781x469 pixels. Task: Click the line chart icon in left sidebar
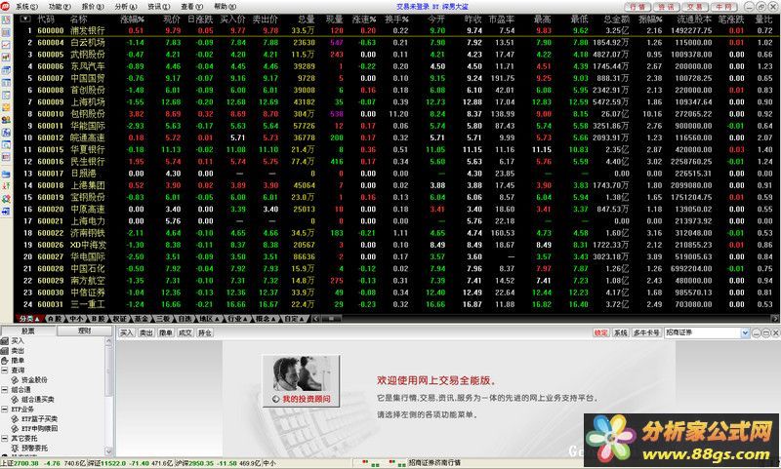pos(6,45)
